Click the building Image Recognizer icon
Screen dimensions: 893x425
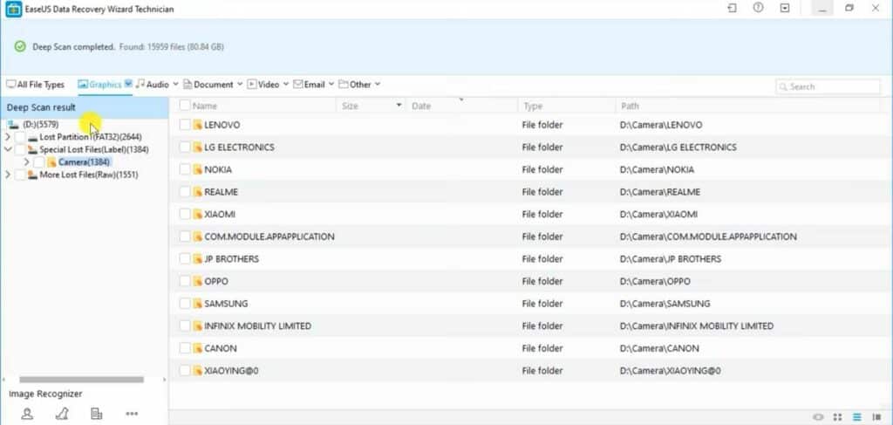tap(96, 414)
